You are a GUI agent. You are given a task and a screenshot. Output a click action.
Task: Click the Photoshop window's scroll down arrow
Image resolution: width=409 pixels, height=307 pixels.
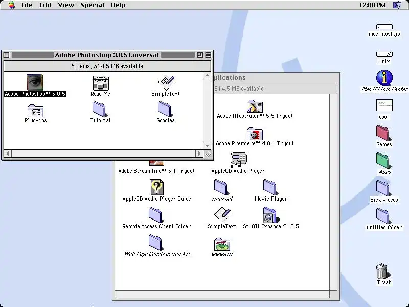coord(207,146)
